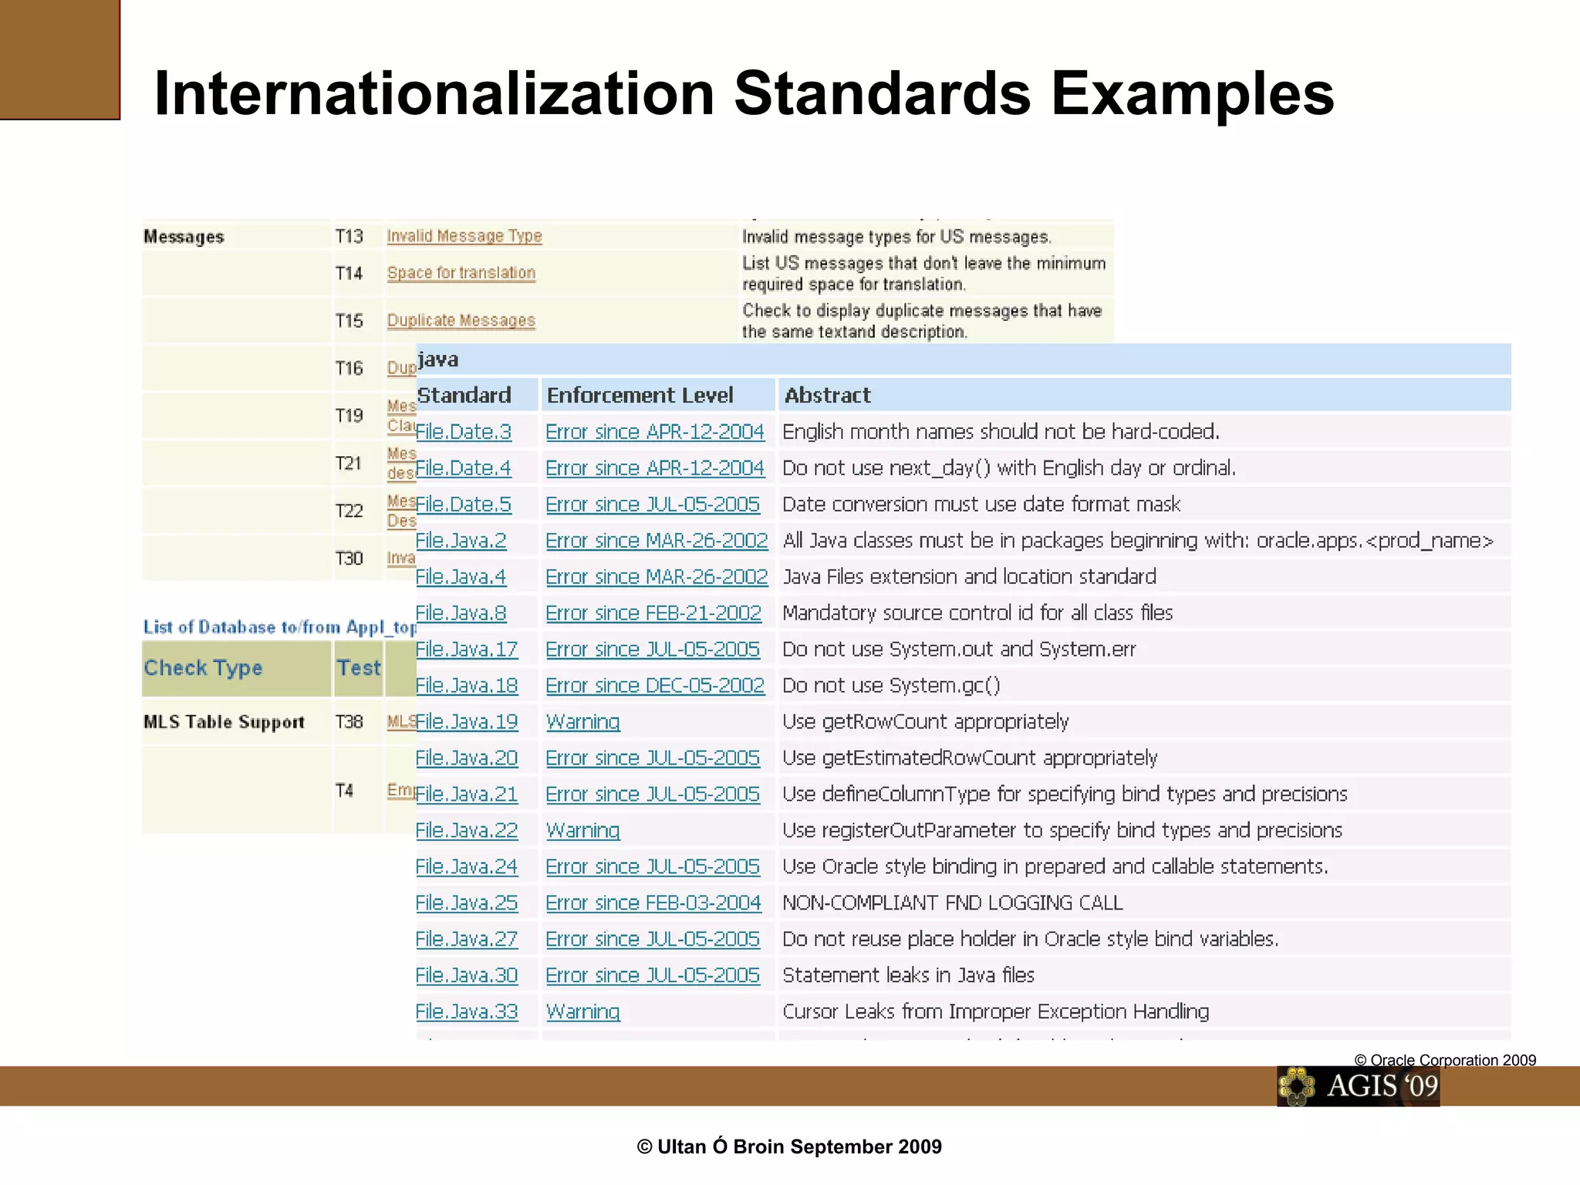The height and width of the screenshot is (1185, 1580).
Task: Click 'Do not use System.gc()' abstract
Action: pos(891,685)
